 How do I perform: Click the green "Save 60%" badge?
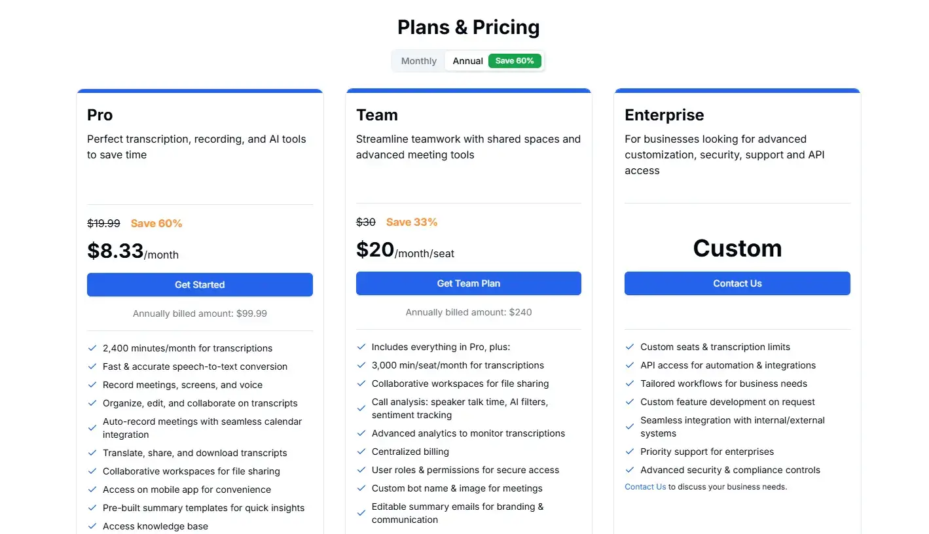tap(515, 60)
